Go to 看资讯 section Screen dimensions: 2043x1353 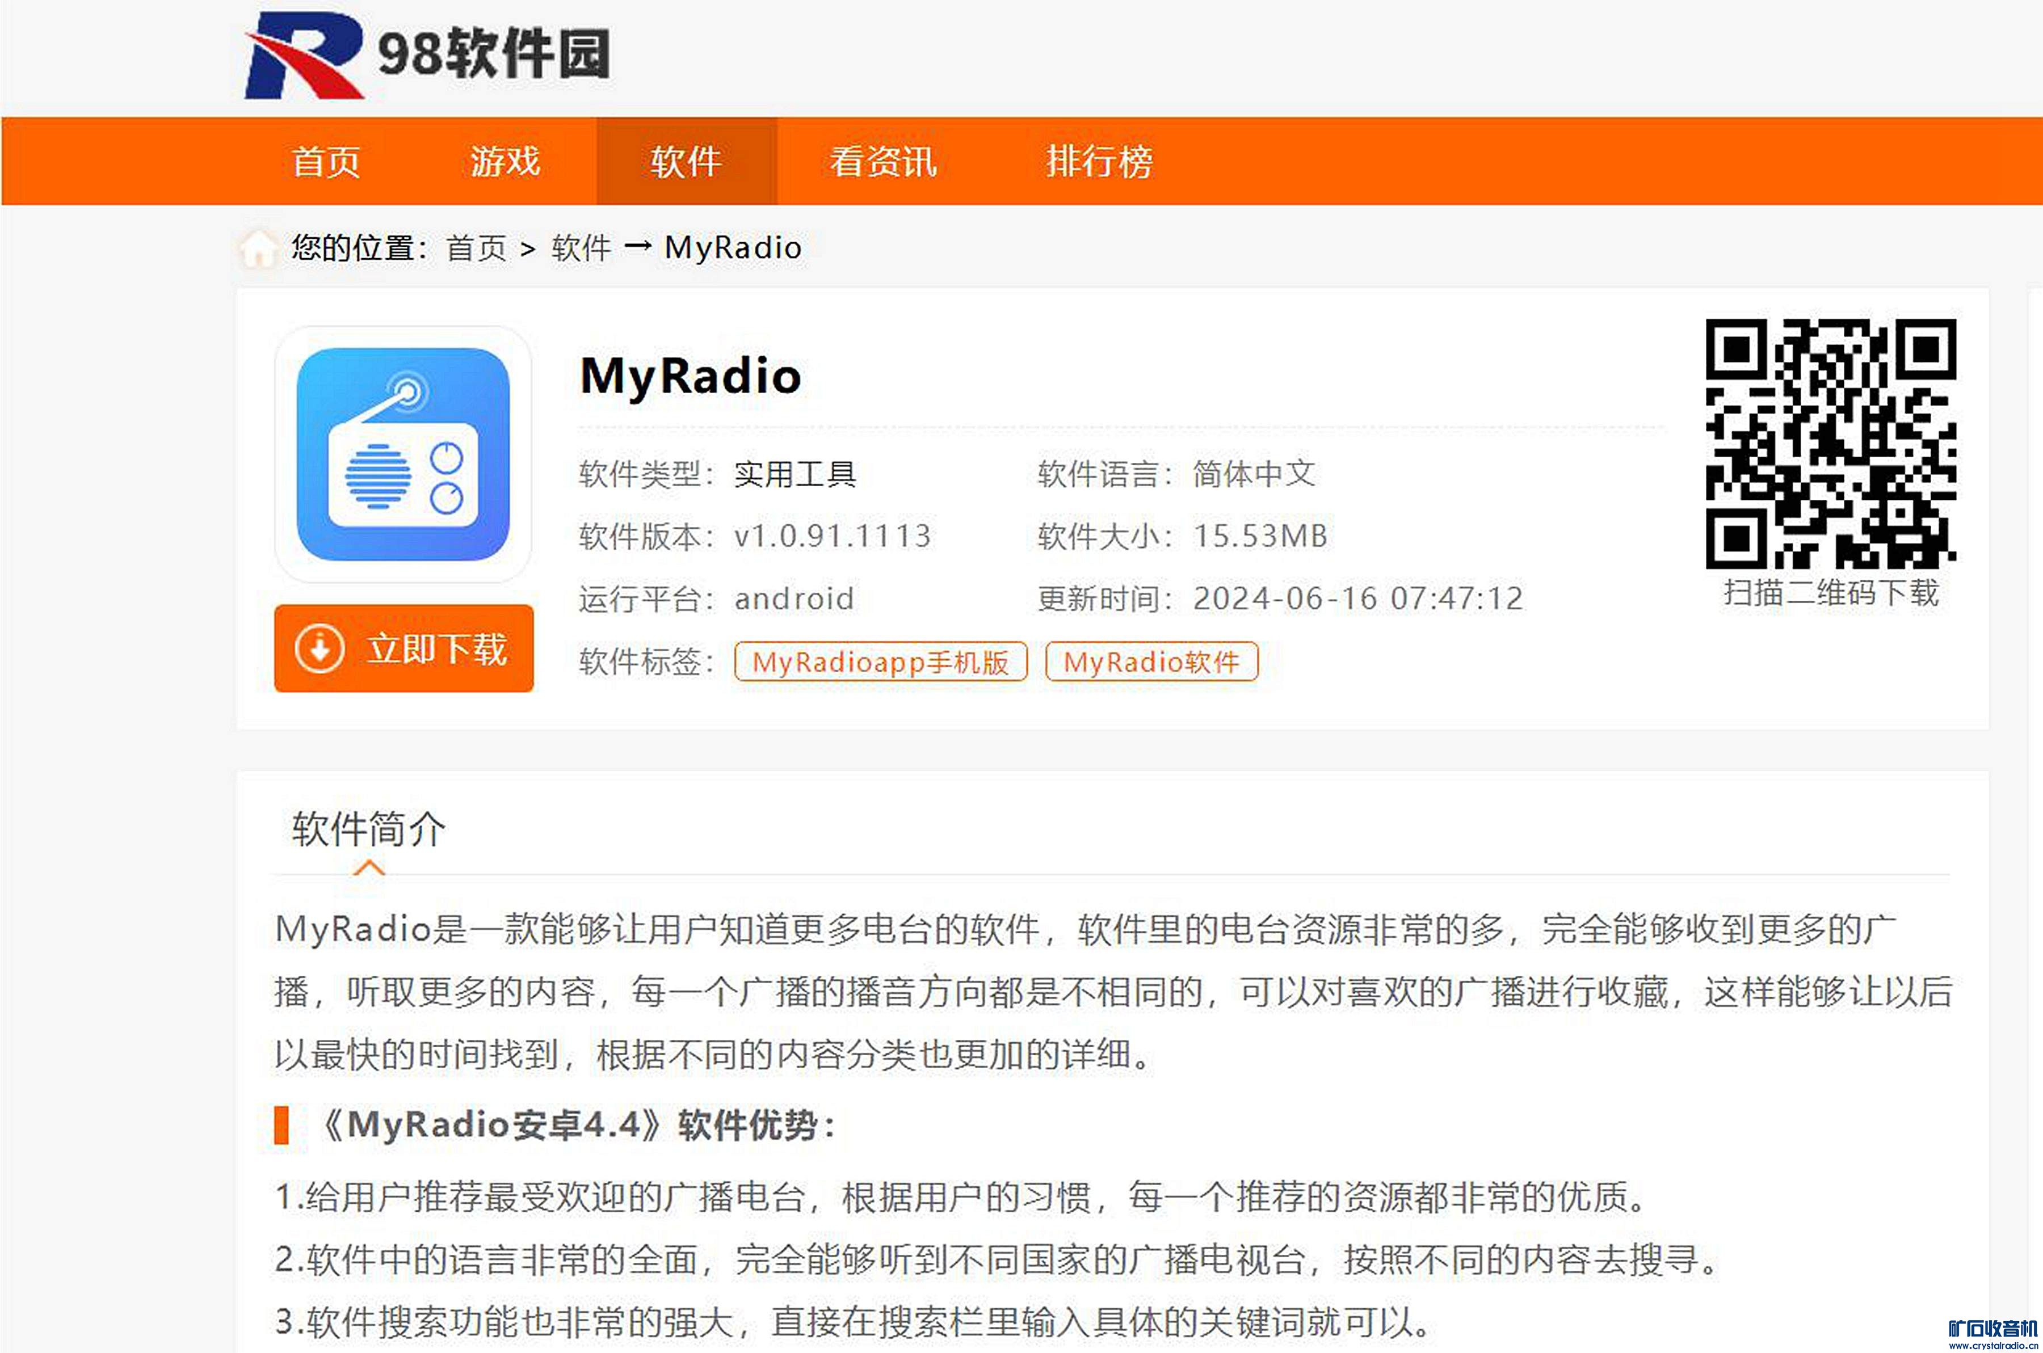(x=883, y=162)
